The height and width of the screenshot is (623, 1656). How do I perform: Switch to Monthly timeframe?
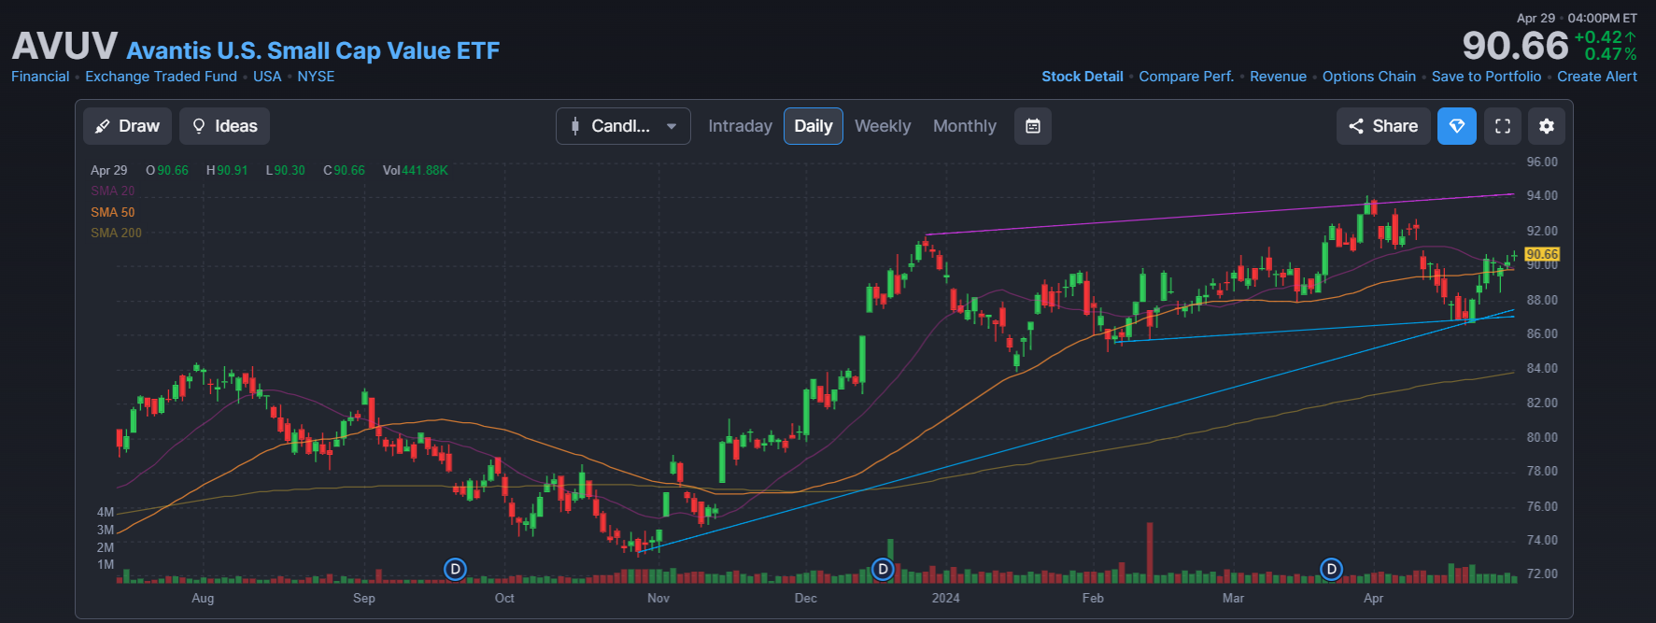[965, 126]
